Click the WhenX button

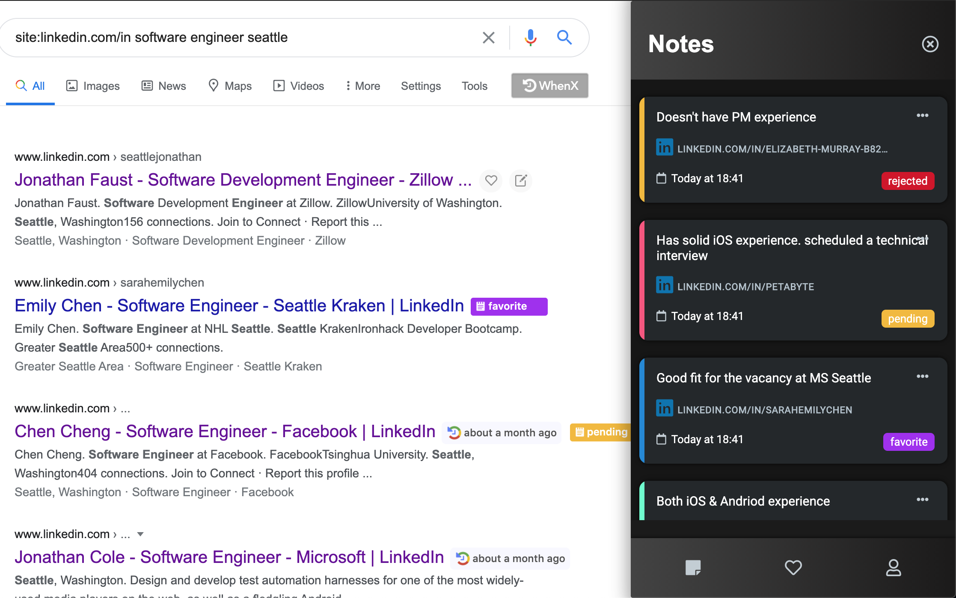(549, 86)
